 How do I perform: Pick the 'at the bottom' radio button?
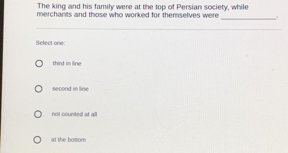37,140
